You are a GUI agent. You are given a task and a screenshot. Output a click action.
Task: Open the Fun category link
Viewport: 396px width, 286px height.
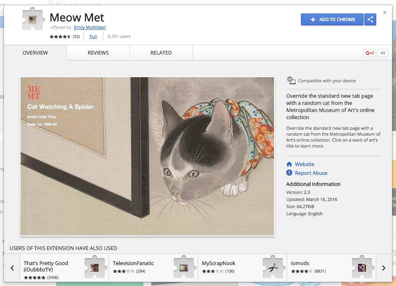(93, 36)
